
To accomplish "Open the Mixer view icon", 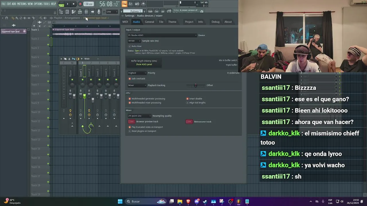I will point(86,12).
